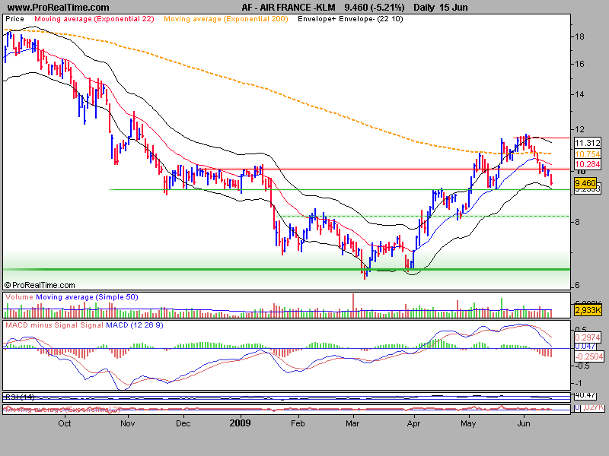This screenshot has width=609, height=456.
Task: Click the 12 label on price axis
Action: tap(579, 129)
